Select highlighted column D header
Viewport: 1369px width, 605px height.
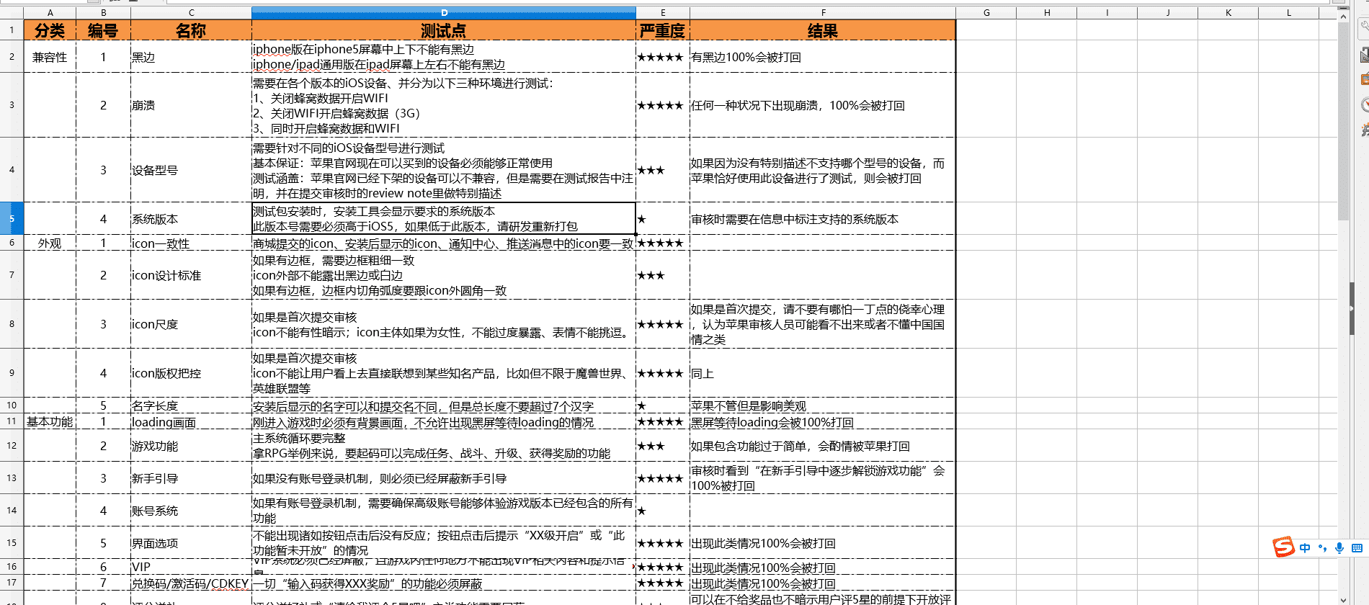click(444, 12)
